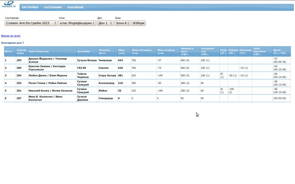Expand the Състезание dropdown
295x184 pixels.
tap(31, 23)
